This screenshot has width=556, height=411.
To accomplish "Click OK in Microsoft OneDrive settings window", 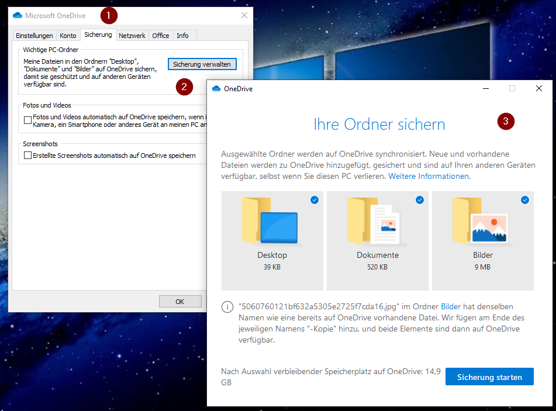I will click(179, 302).
